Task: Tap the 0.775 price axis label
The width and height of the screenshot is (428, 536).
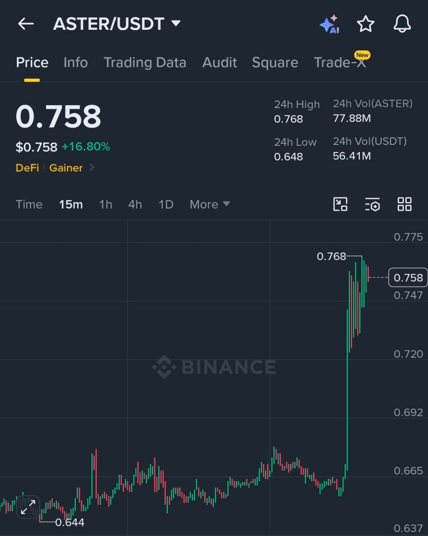Action: coord(408,237)
